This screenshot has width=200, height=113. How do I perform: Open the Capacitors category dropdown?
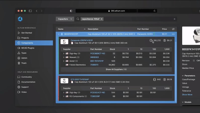point(65,19)
